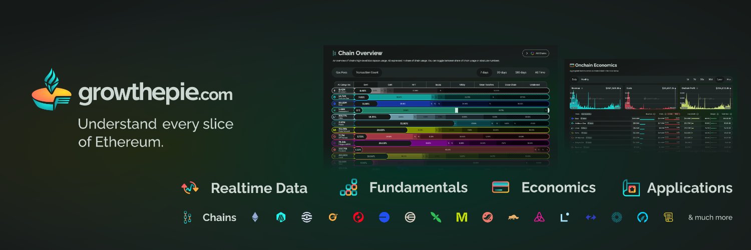Select the yellow Scroll chain icon
Screen dimensions: 751x250
[668, 217]
